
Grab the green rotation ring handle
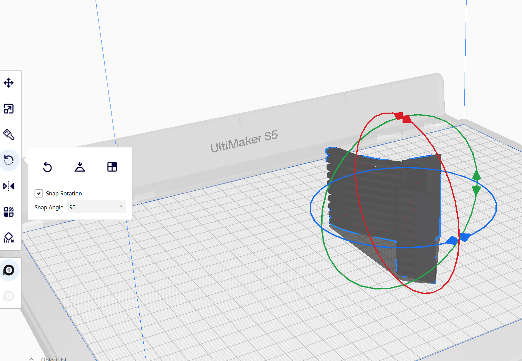pos(477,183)
